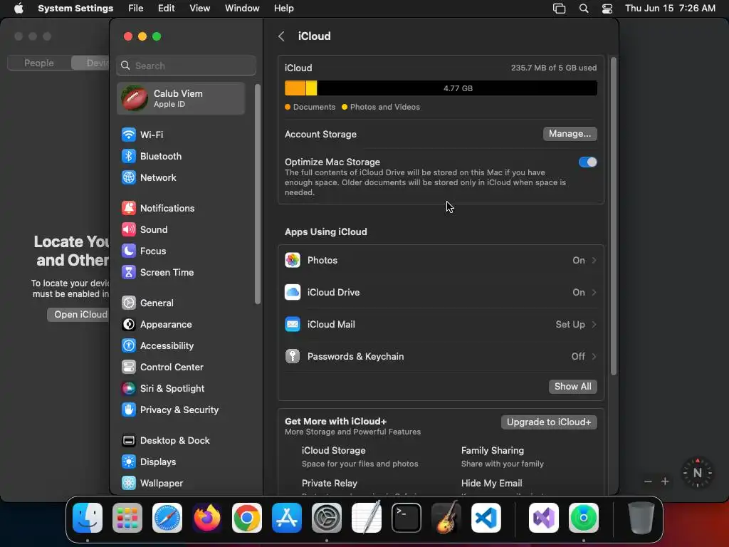Click Open iCloud button in Find My
Viewport: 729px width, 547px height.
(x=78, y=314)
